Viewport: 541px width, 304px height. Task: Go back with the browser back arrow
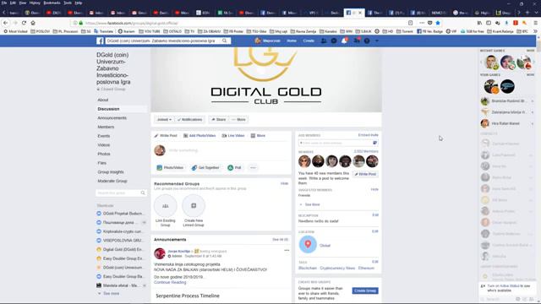[6, 23]
